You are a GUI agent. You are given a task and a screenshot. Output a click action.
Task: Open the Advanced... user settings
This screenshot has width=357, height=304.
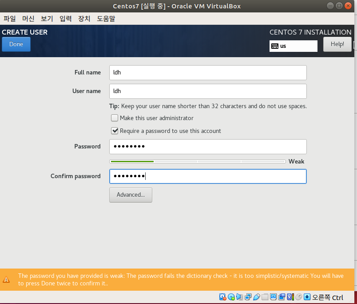pos(131,195)
